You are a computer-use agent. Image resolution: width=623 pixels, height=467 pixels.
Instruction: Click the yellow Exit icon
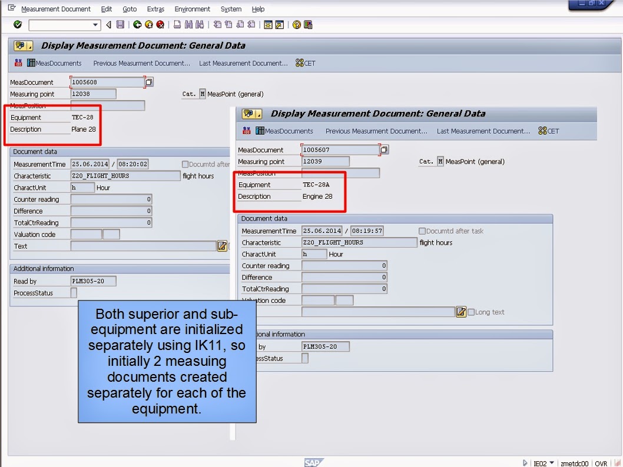tap(148, 25)
